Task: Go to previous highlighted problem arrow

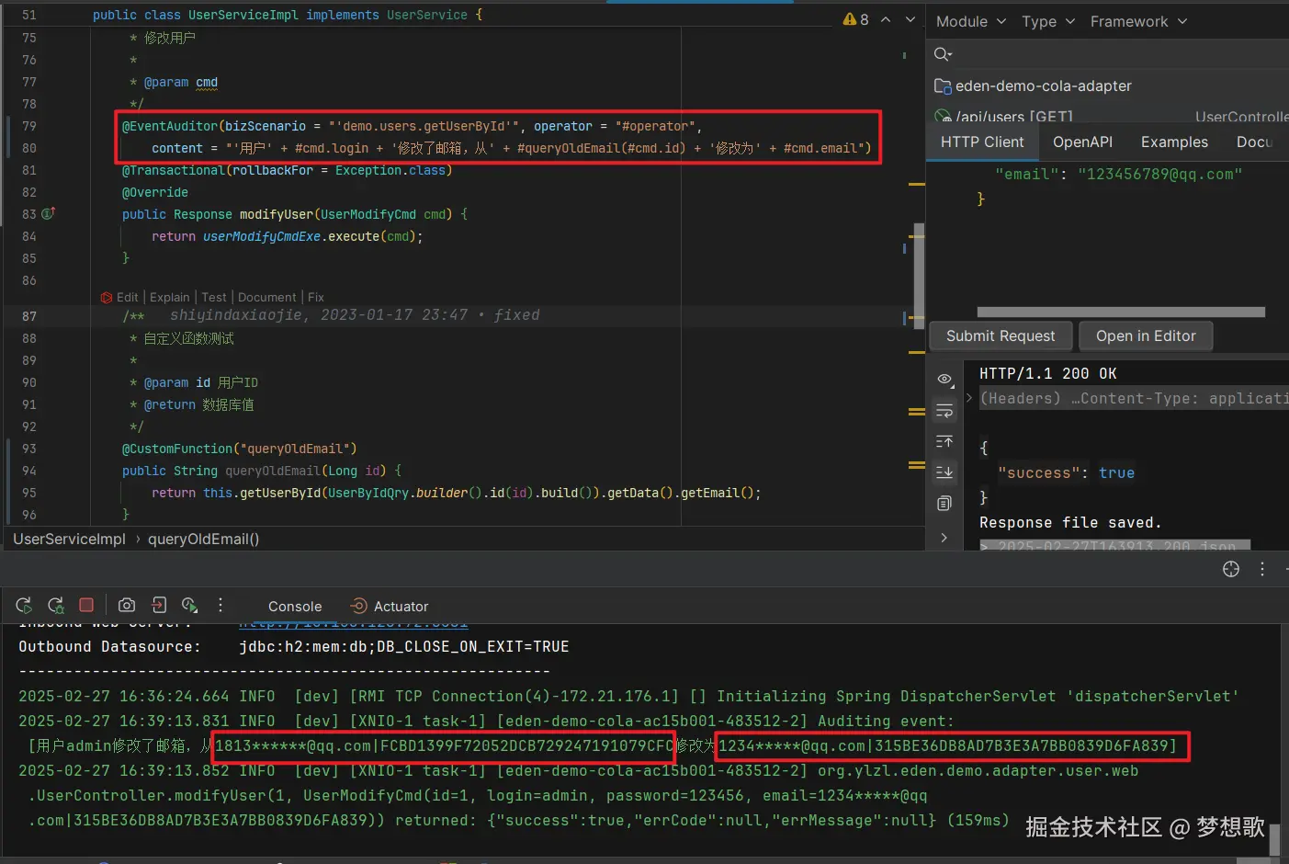Action: point(886,19)
